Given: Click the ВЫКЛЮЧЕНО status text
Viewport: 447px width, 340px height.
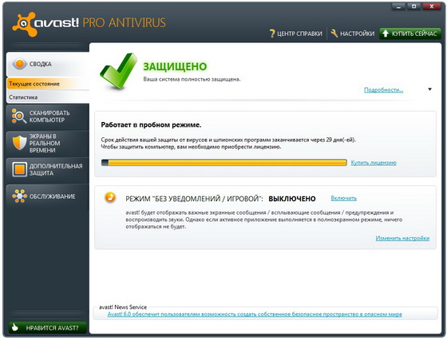Looking at the screenshot, I should point(292,199).
